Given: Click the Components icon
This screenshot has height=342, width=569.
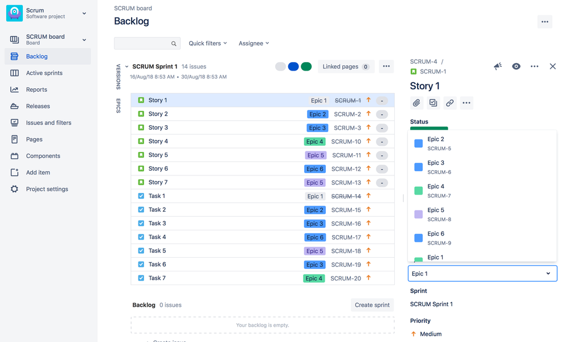Looking at the screenshot, I should coord(14,156).
